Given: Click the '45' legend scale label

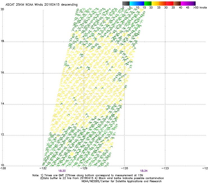Looking at the screenshot, I should tap(187, 8).
